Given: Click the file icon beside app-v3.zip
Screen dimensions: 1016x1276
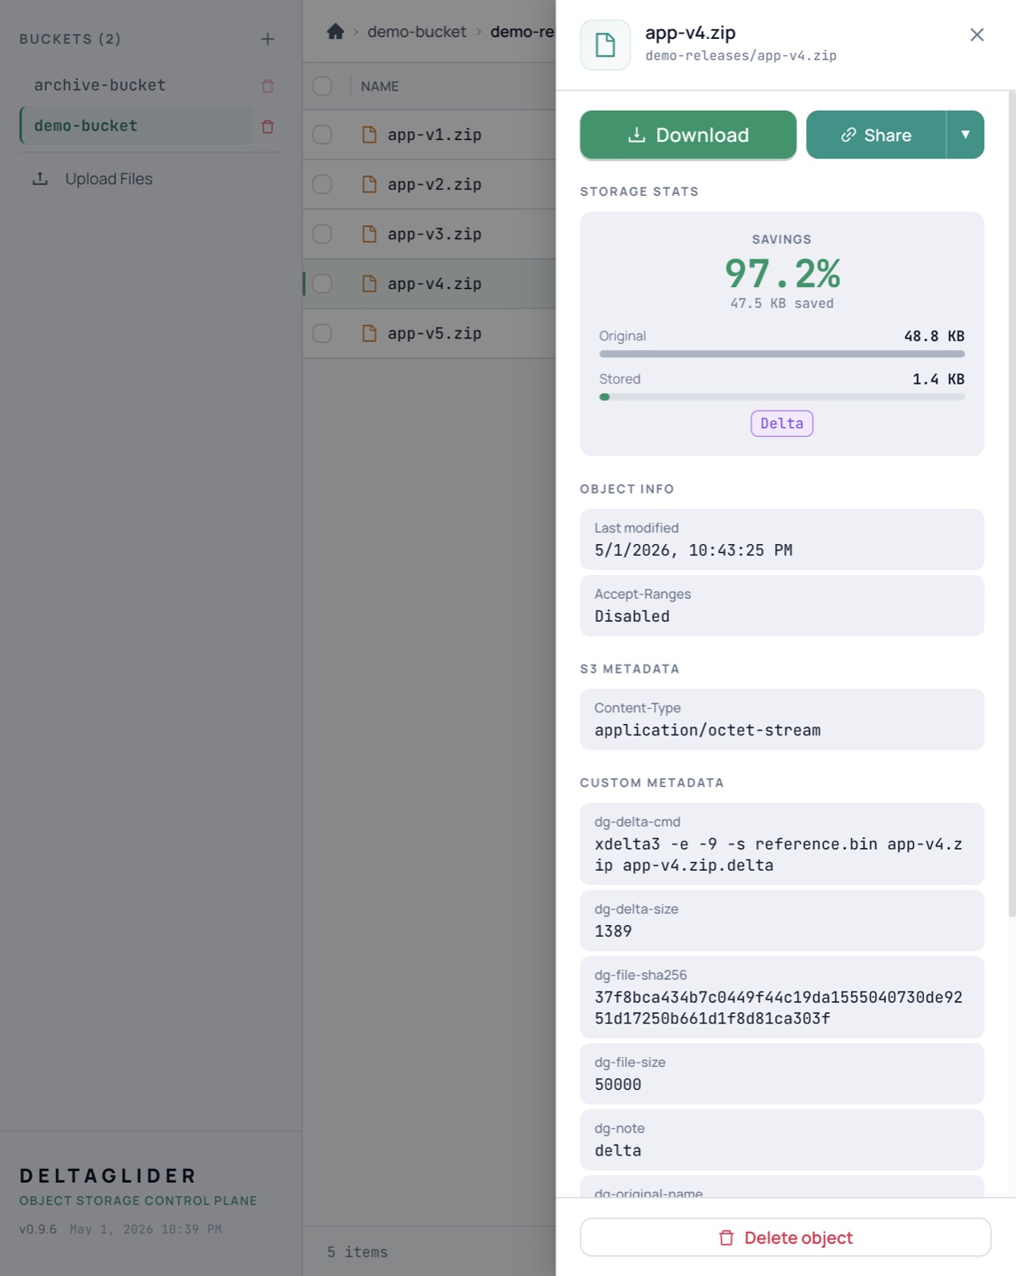Looking at the screenshot, I should (x=369, y=234).
